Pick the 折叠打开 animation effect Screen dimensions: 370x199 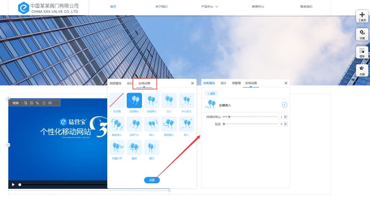pyautogui.click(x=117, y=148)
